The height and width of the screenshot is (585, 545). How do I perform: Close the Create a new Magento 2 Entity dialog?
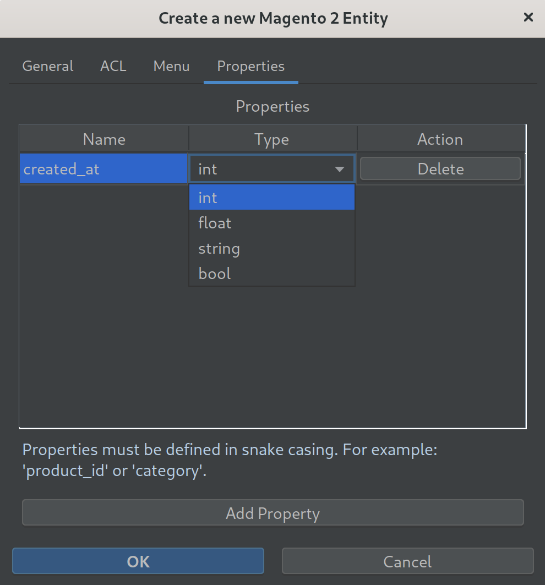pyautogui.click(x=528, y=18)
